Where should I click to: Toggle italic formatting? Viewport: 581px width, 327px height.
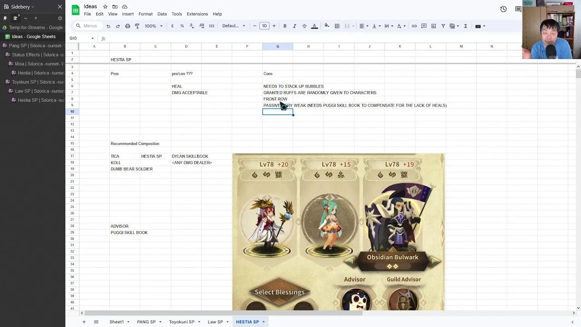point(295,26)
